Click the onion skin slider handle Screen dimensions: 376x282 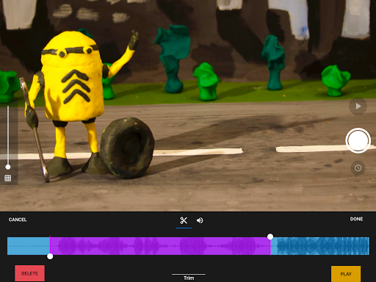[8, 167]
